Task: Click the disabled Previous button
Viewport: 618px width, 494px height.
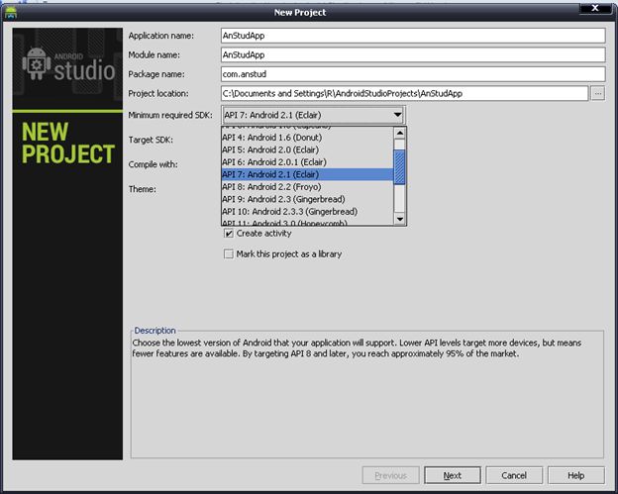Action: click(x=390, y=475)
